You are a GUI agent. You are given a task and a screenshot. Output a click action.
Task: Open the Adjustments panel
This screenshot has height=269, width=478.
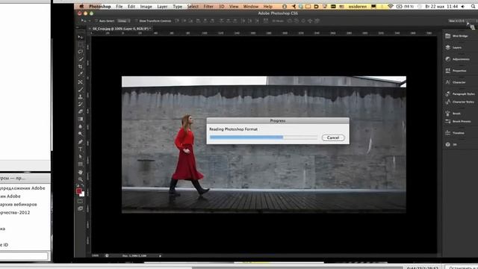click(457, 59)
